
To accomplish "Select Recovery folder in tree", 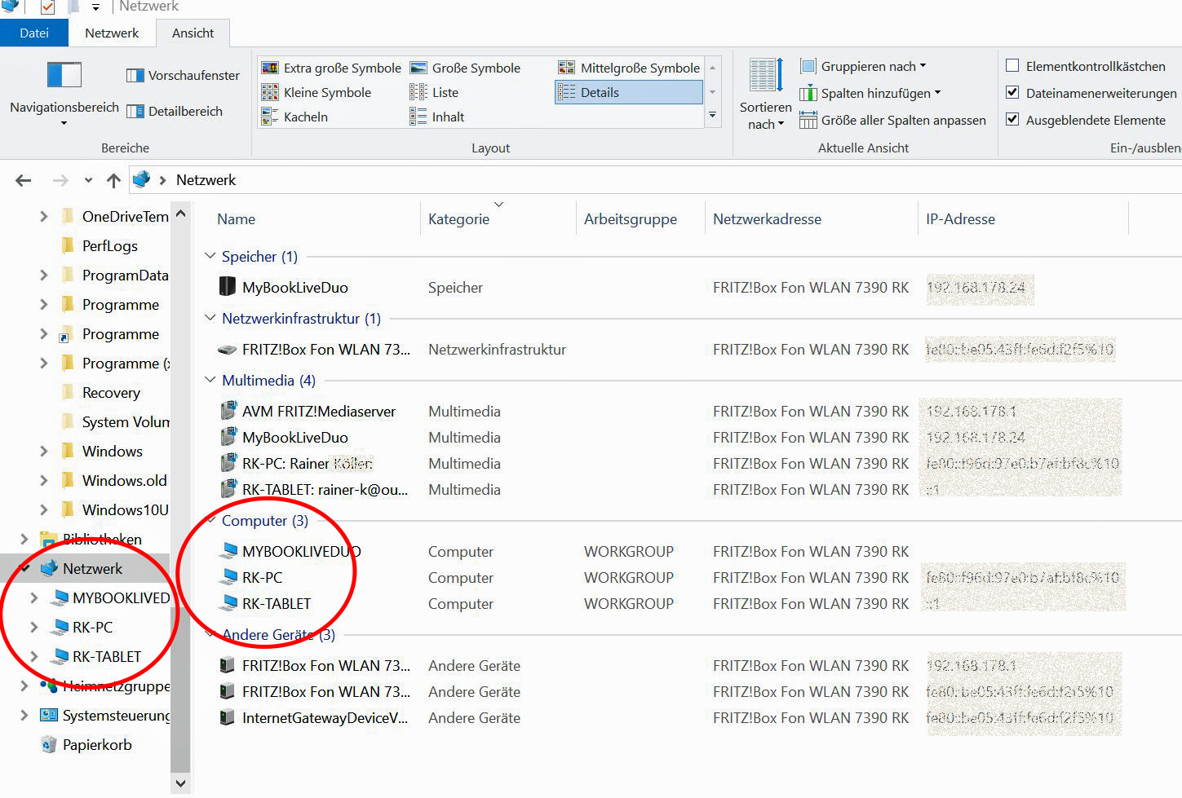I will coord(111,392).
